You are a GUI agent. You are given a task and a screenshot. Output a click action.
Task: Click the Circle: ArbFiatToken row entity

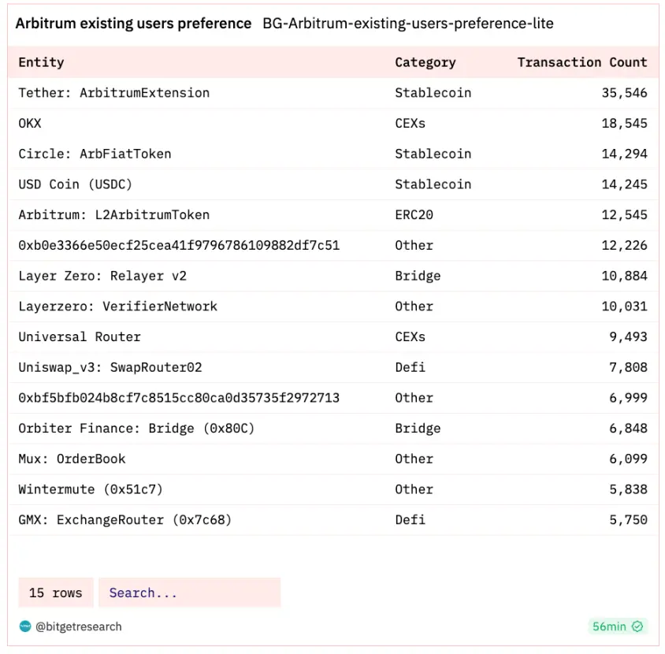tap(95, 154)
